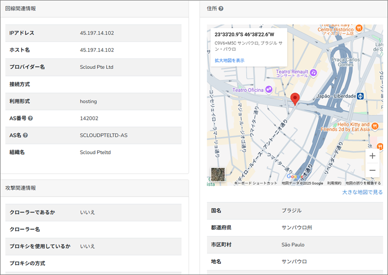The height and width of the screenshot is (275, 388).
Task: Click the Hello Kitty and Friends restaurant icon
Action: 375,126
